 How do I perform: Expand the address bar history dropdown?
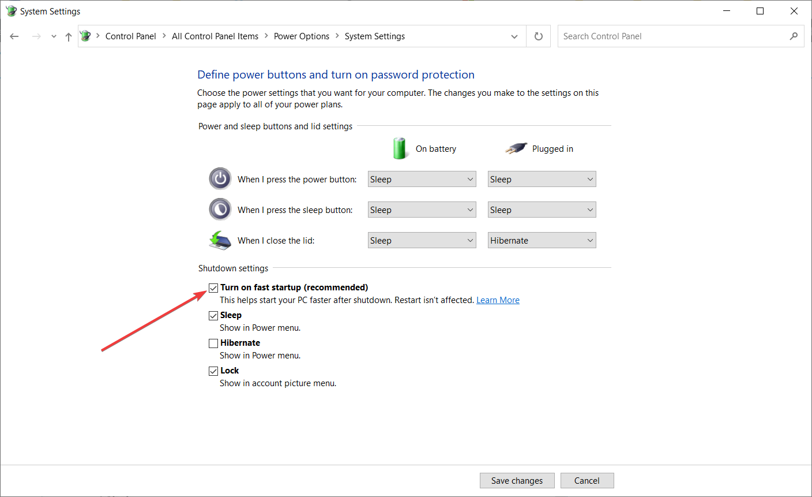tap(514, 36)
